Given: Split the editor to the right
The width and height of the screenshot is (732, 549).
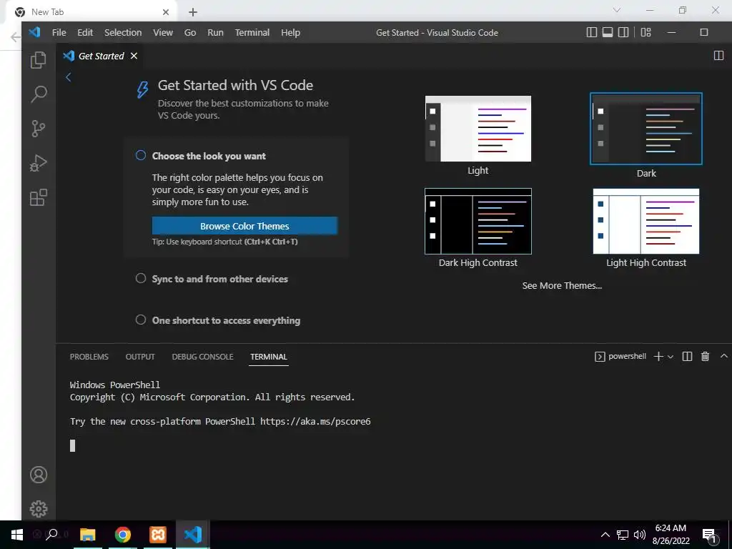Looking at the screenshot, I should coord(718,56).
